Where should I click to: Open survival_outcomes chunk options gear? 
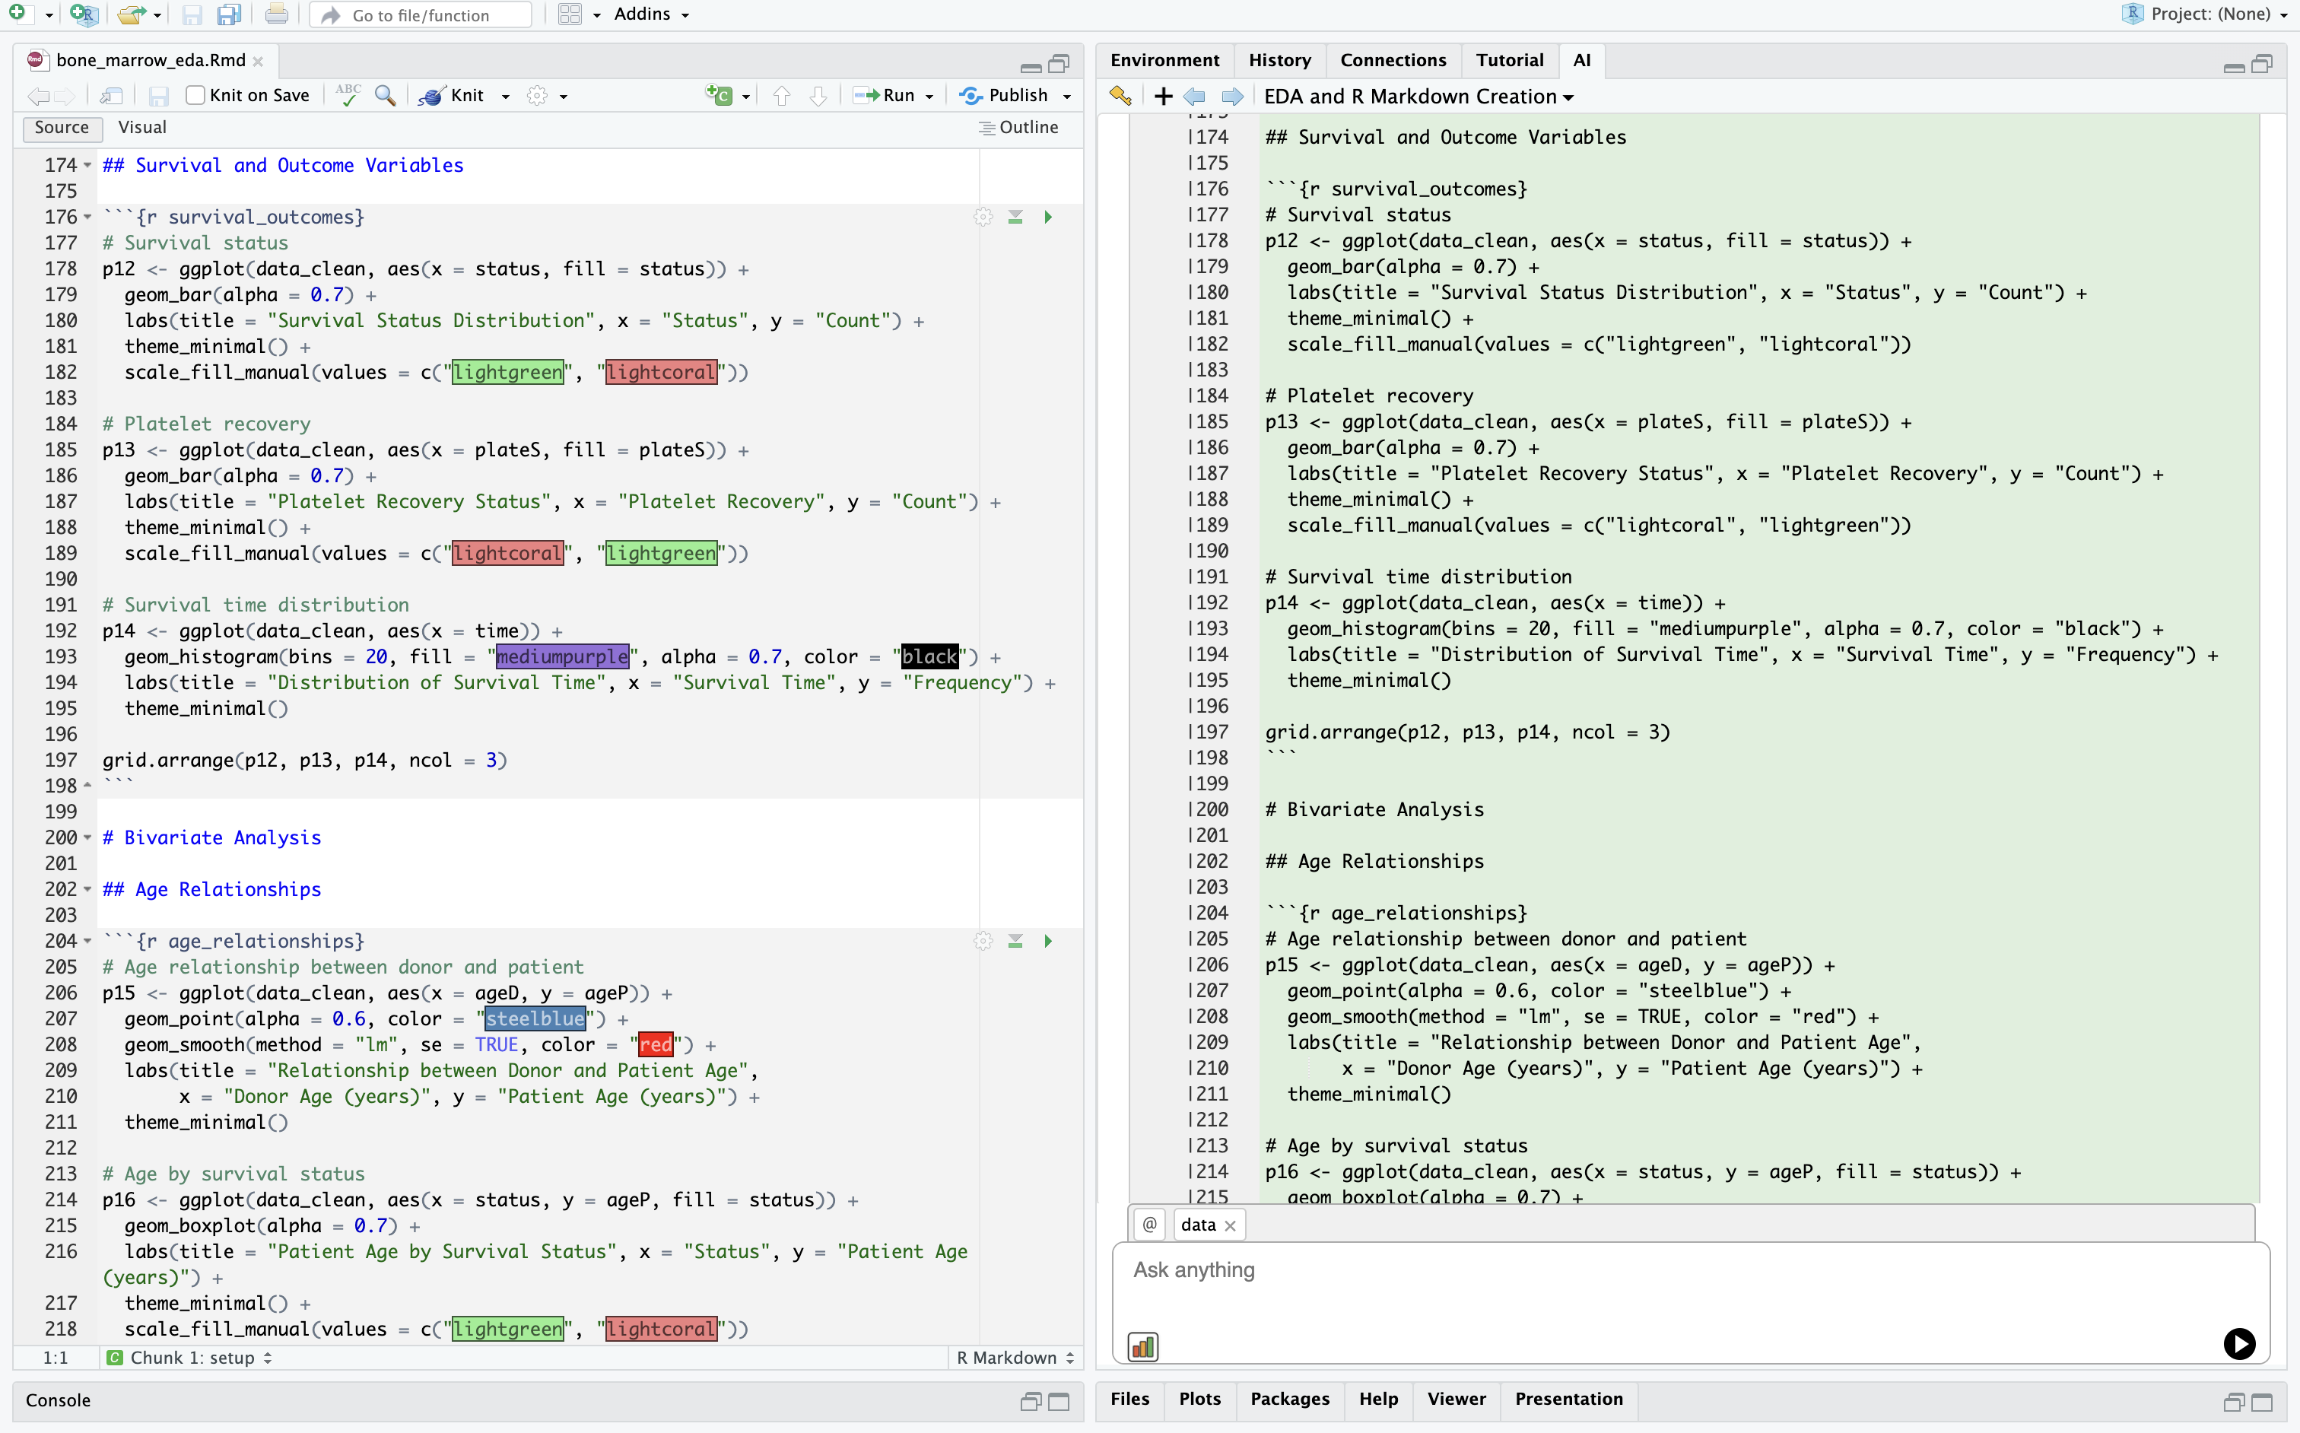(x=983, y=217)
